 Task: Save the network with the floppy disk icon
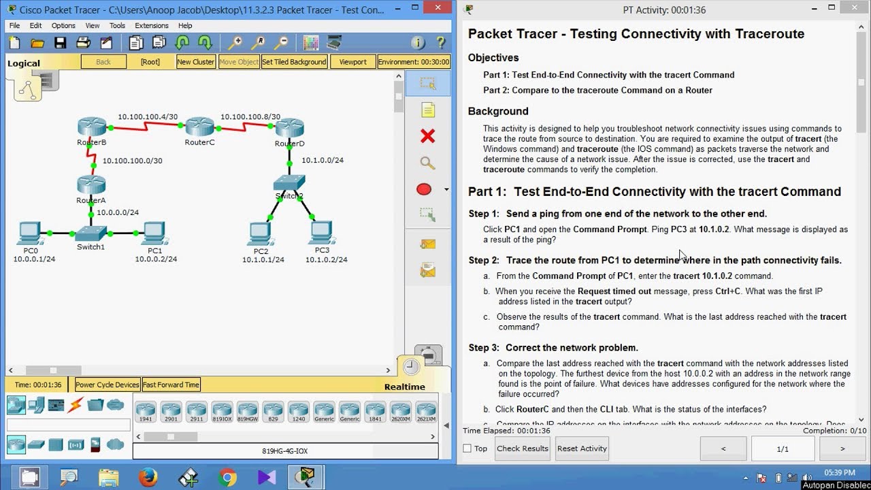click(61, 44)
